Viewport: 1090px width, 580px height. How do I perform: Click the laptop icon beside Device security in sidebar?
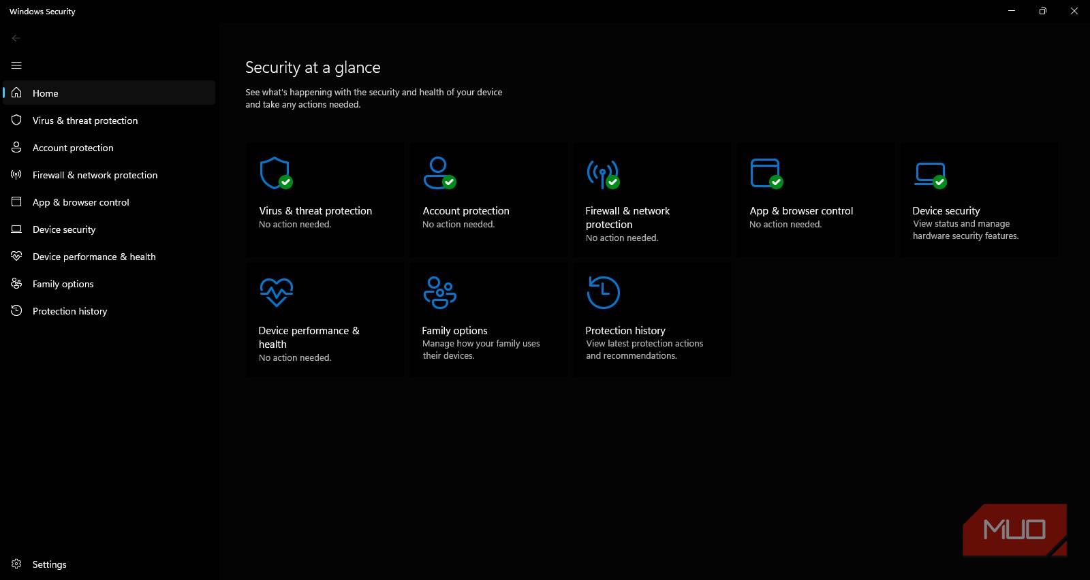pos(16,229)
